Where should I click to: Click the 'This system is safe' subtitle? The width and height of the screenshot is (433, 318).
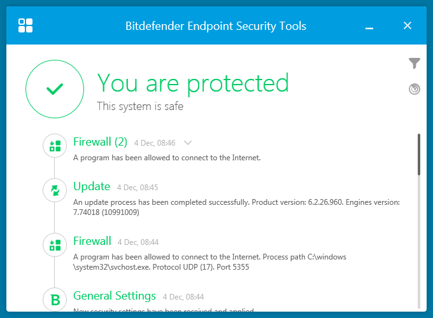[x=140, y=106]
